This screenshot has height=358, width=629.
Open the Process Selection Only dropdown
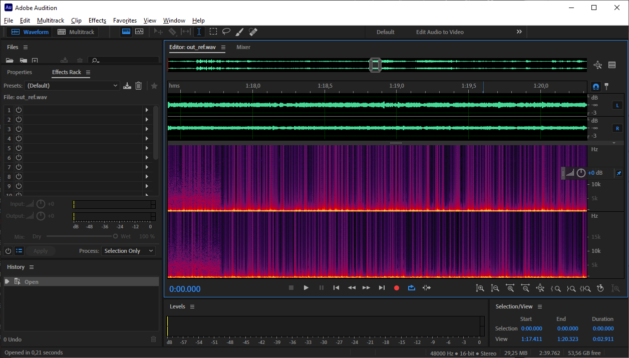pos(128,251)
